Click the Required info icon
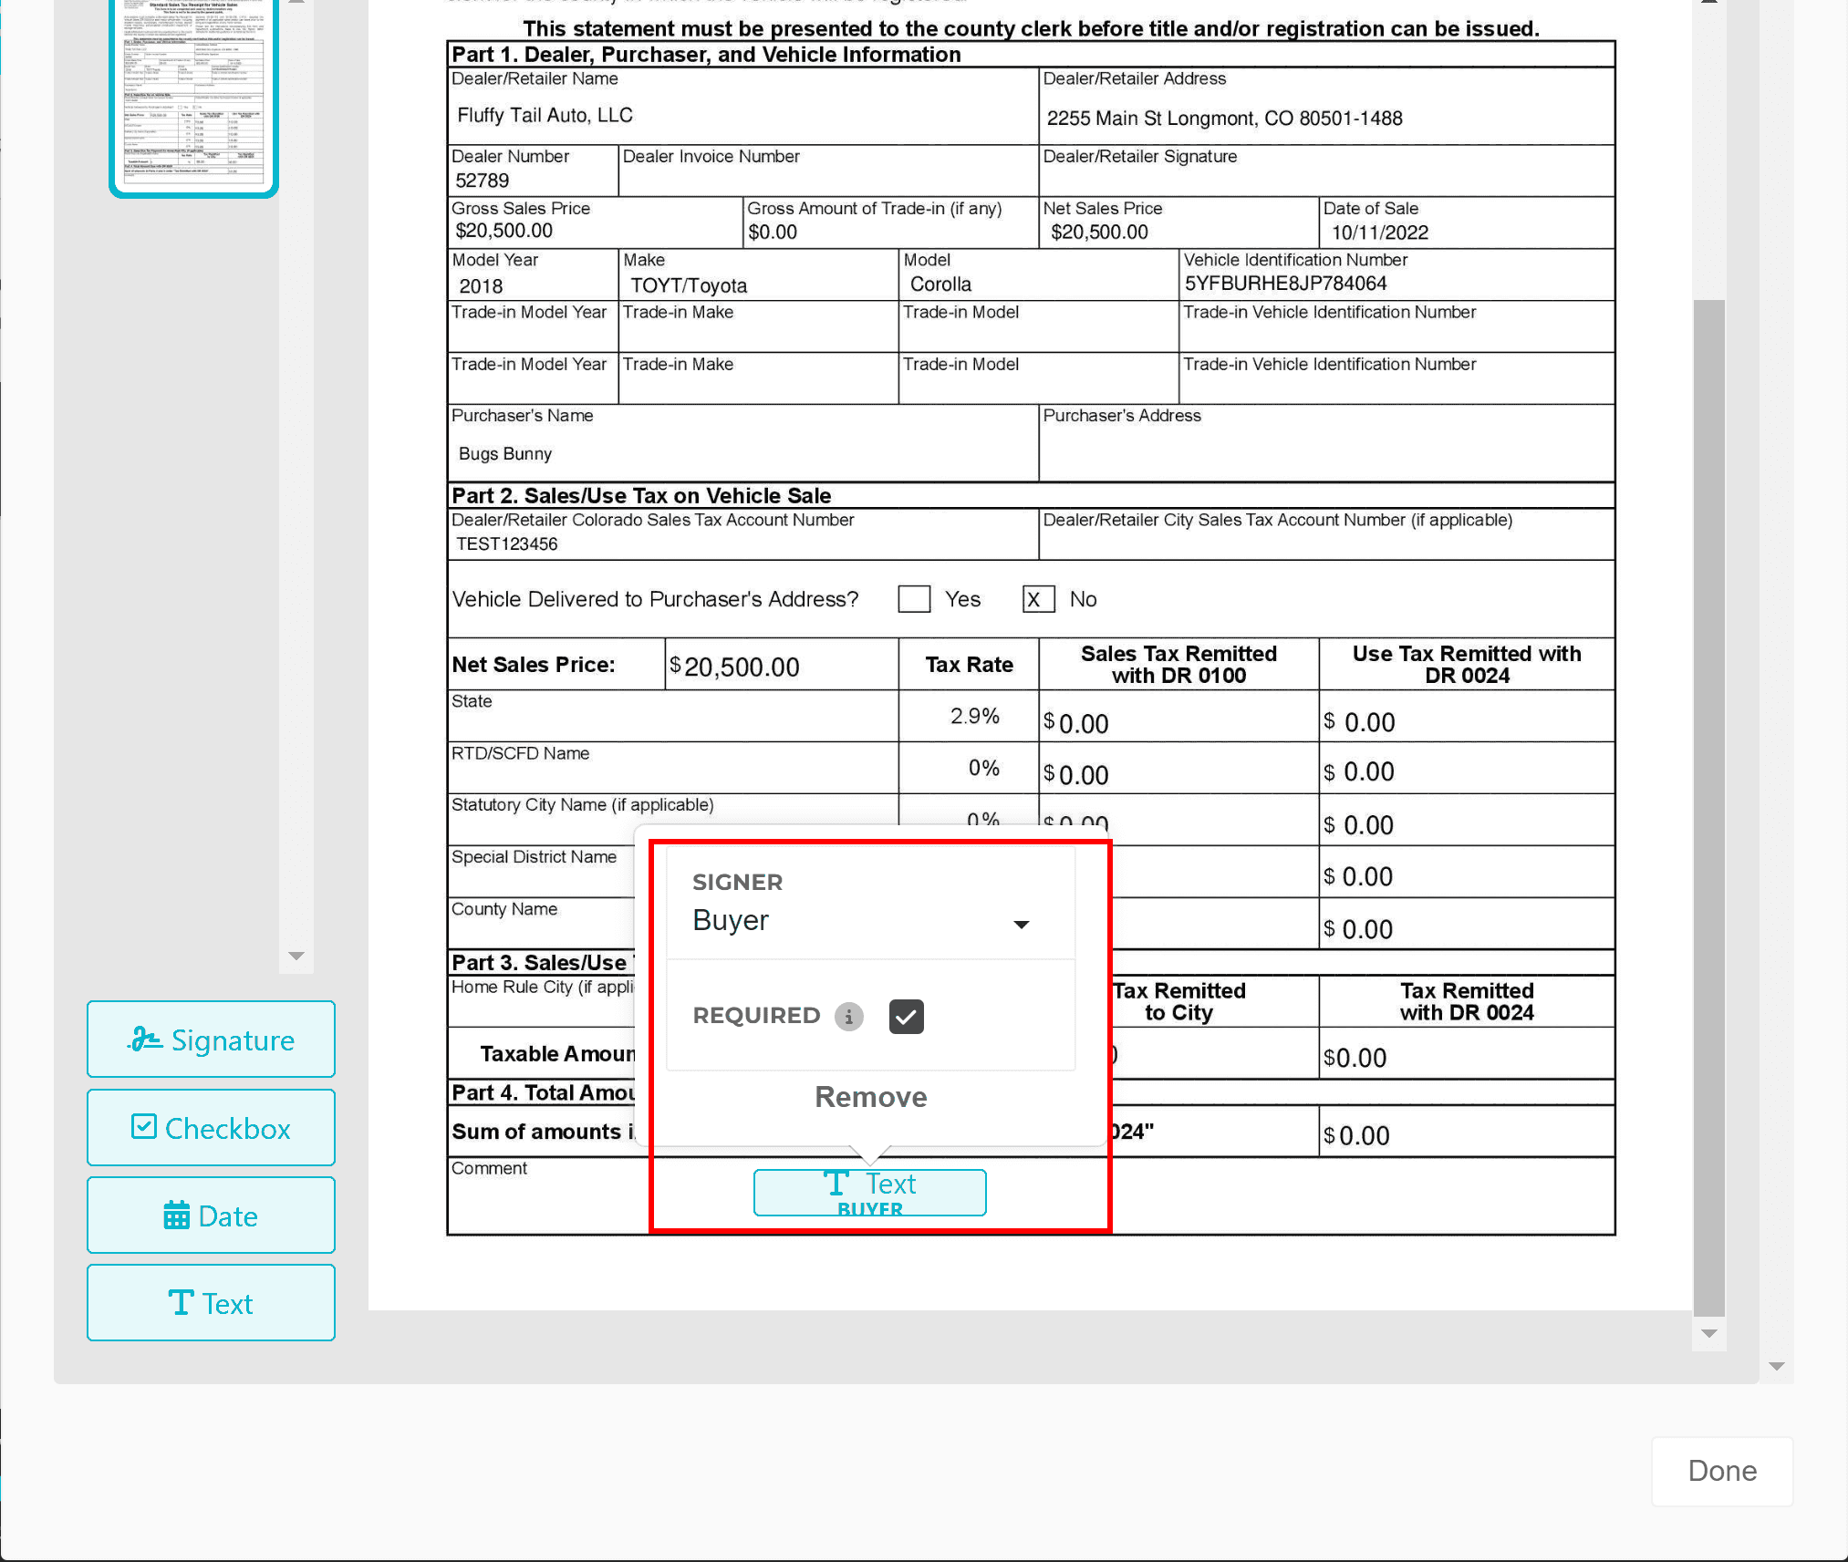1848x1562 pixels. [x=848, y=1016]
